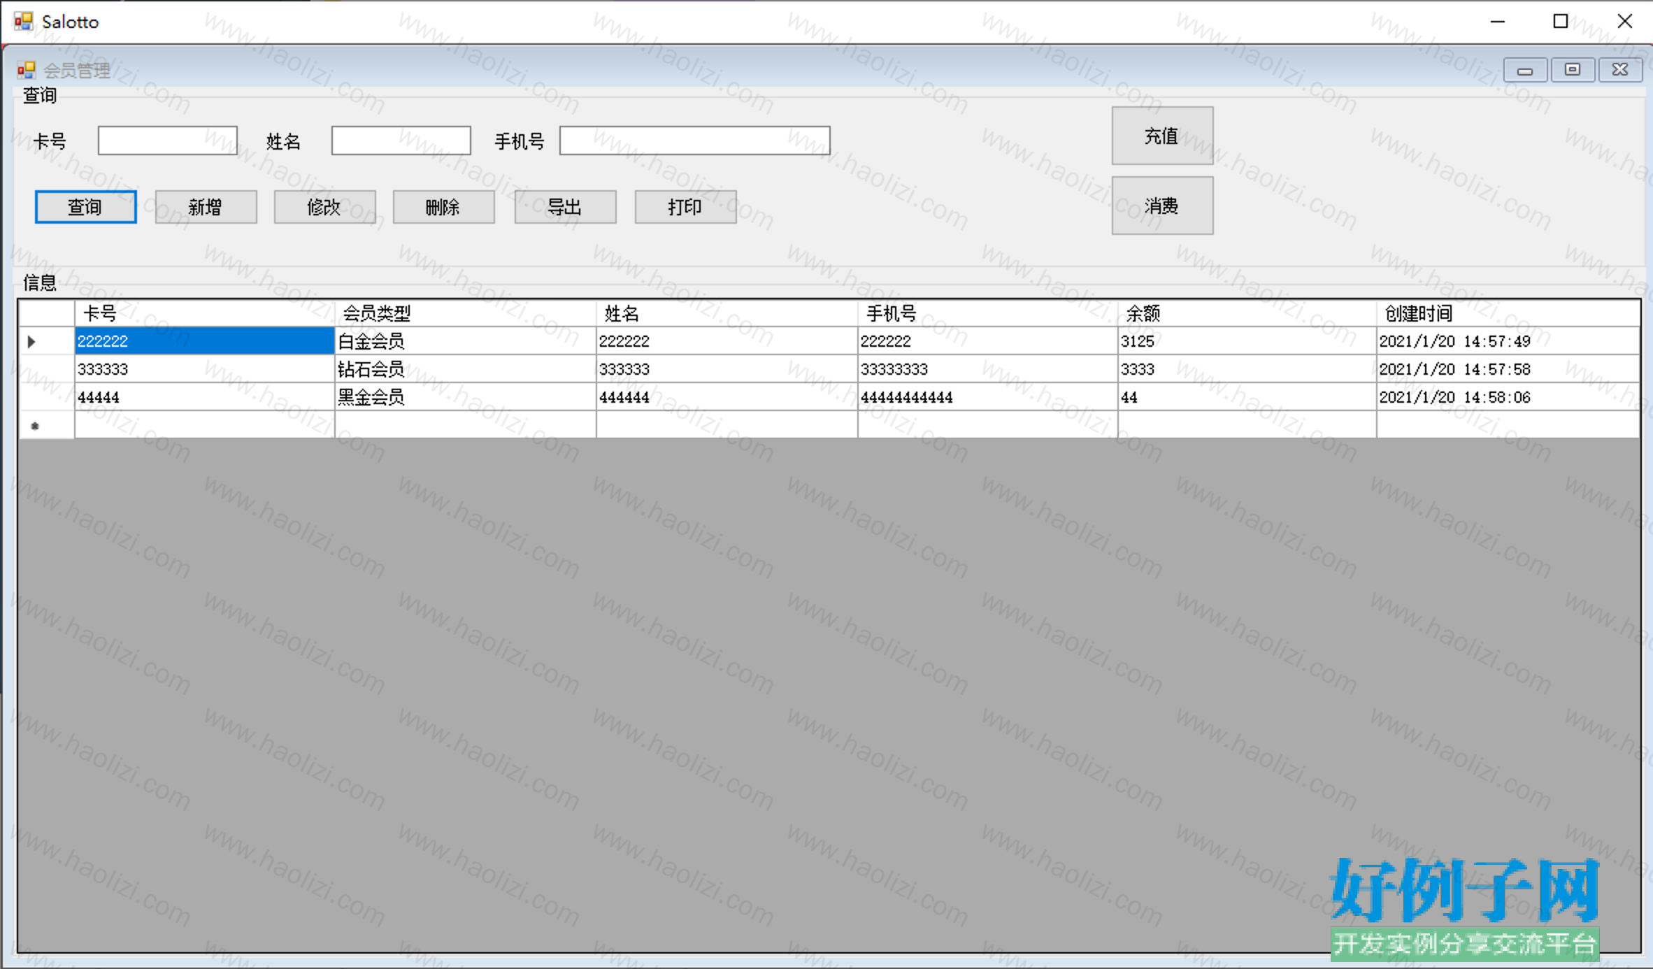This screenshot has width=1653, height=969.
Task: Close the Salotto main window
Action: [1624, 21]
